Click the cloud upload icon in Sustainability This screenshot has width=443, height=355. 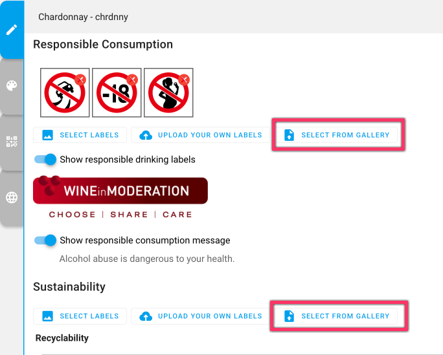pos(146,316)
